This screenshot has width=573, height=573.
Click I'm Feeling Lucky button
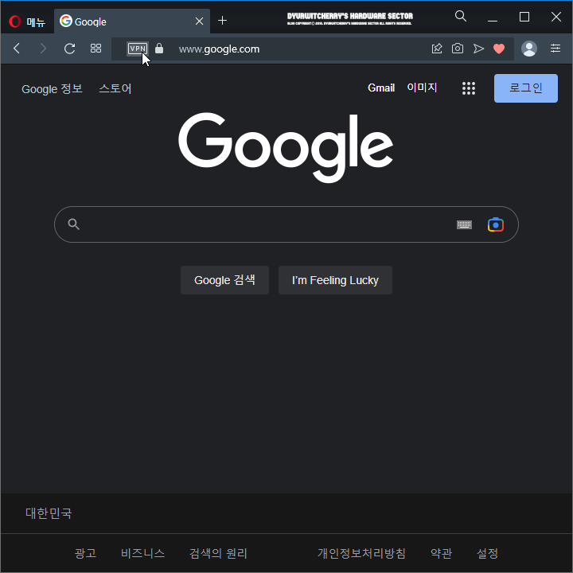tap(335, 280)
